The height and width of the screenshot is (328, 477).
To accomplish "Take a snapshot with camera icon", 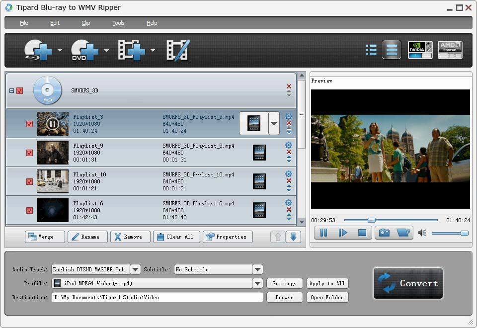I will coord(384,233).
